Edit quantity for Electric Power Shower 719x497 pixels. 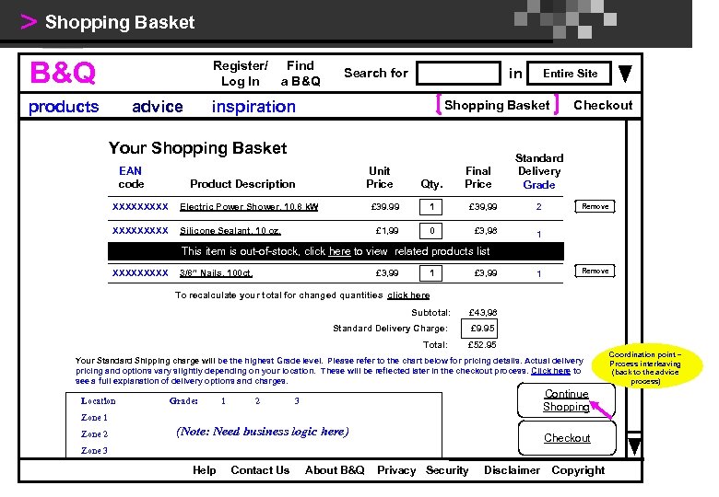[x=431, y=207]
